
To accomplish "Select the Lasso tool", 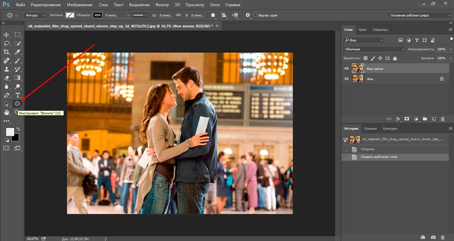I will click(x=7, y=43).
